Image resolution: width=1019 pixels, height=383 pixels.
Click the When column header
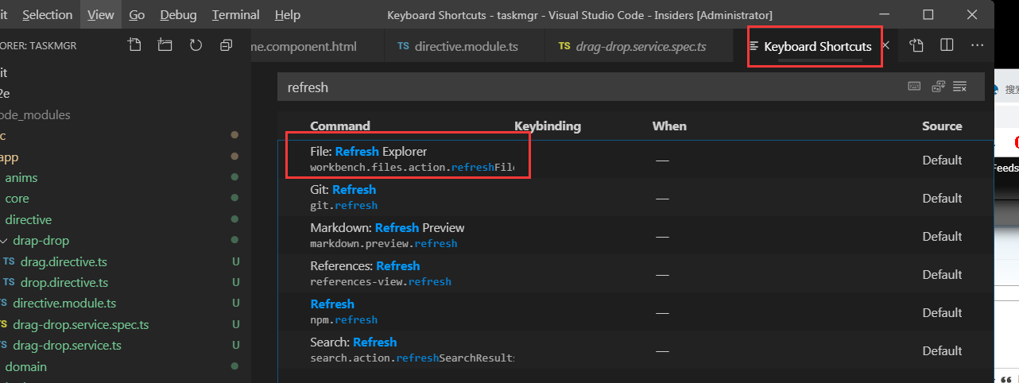[x=669, y=126]
